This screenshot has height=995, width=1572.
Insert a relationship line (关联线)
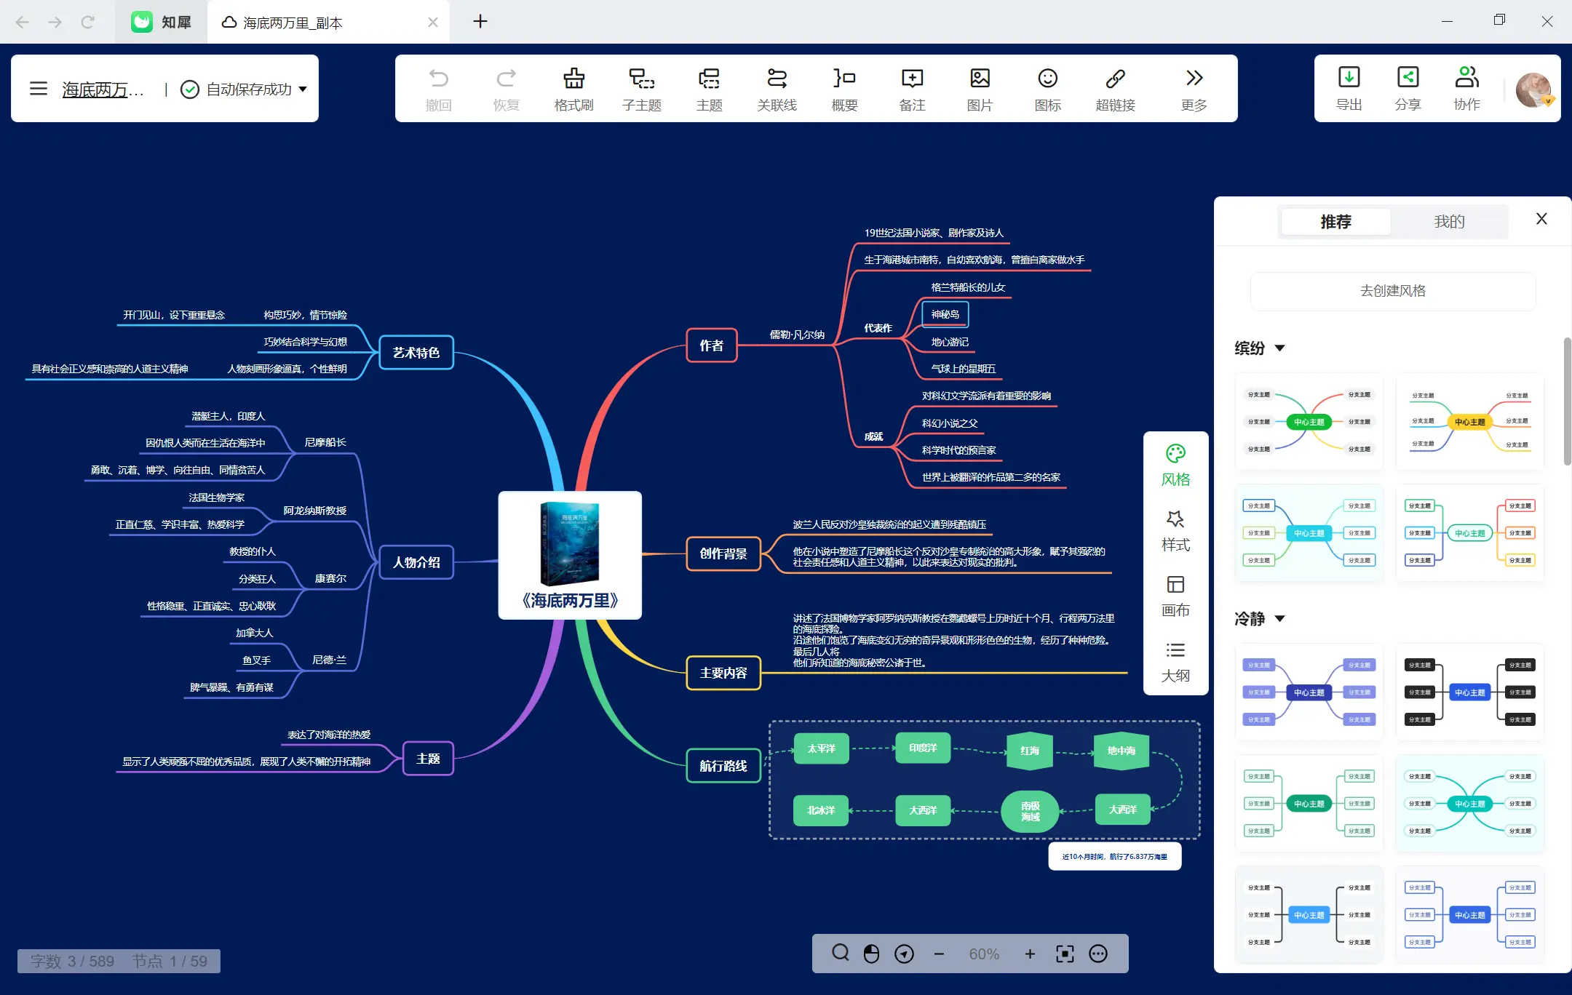pyautogui.click(x=777, y=89)
